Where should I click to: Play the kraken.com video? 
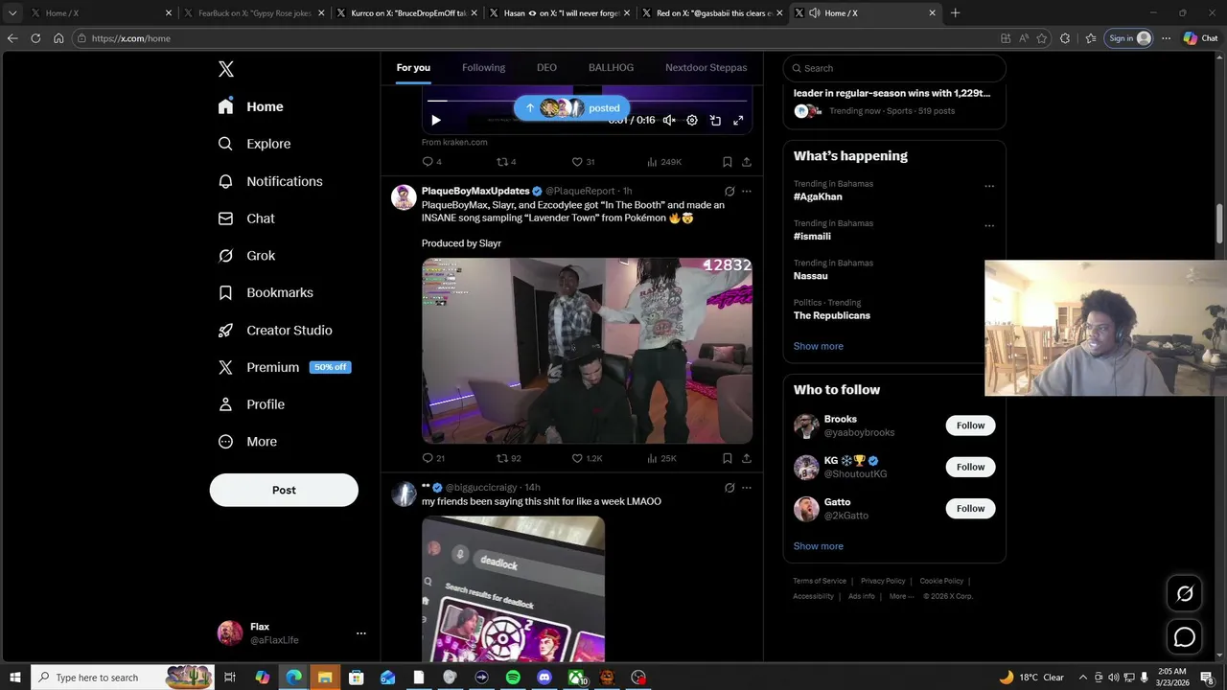click(435, 121)
